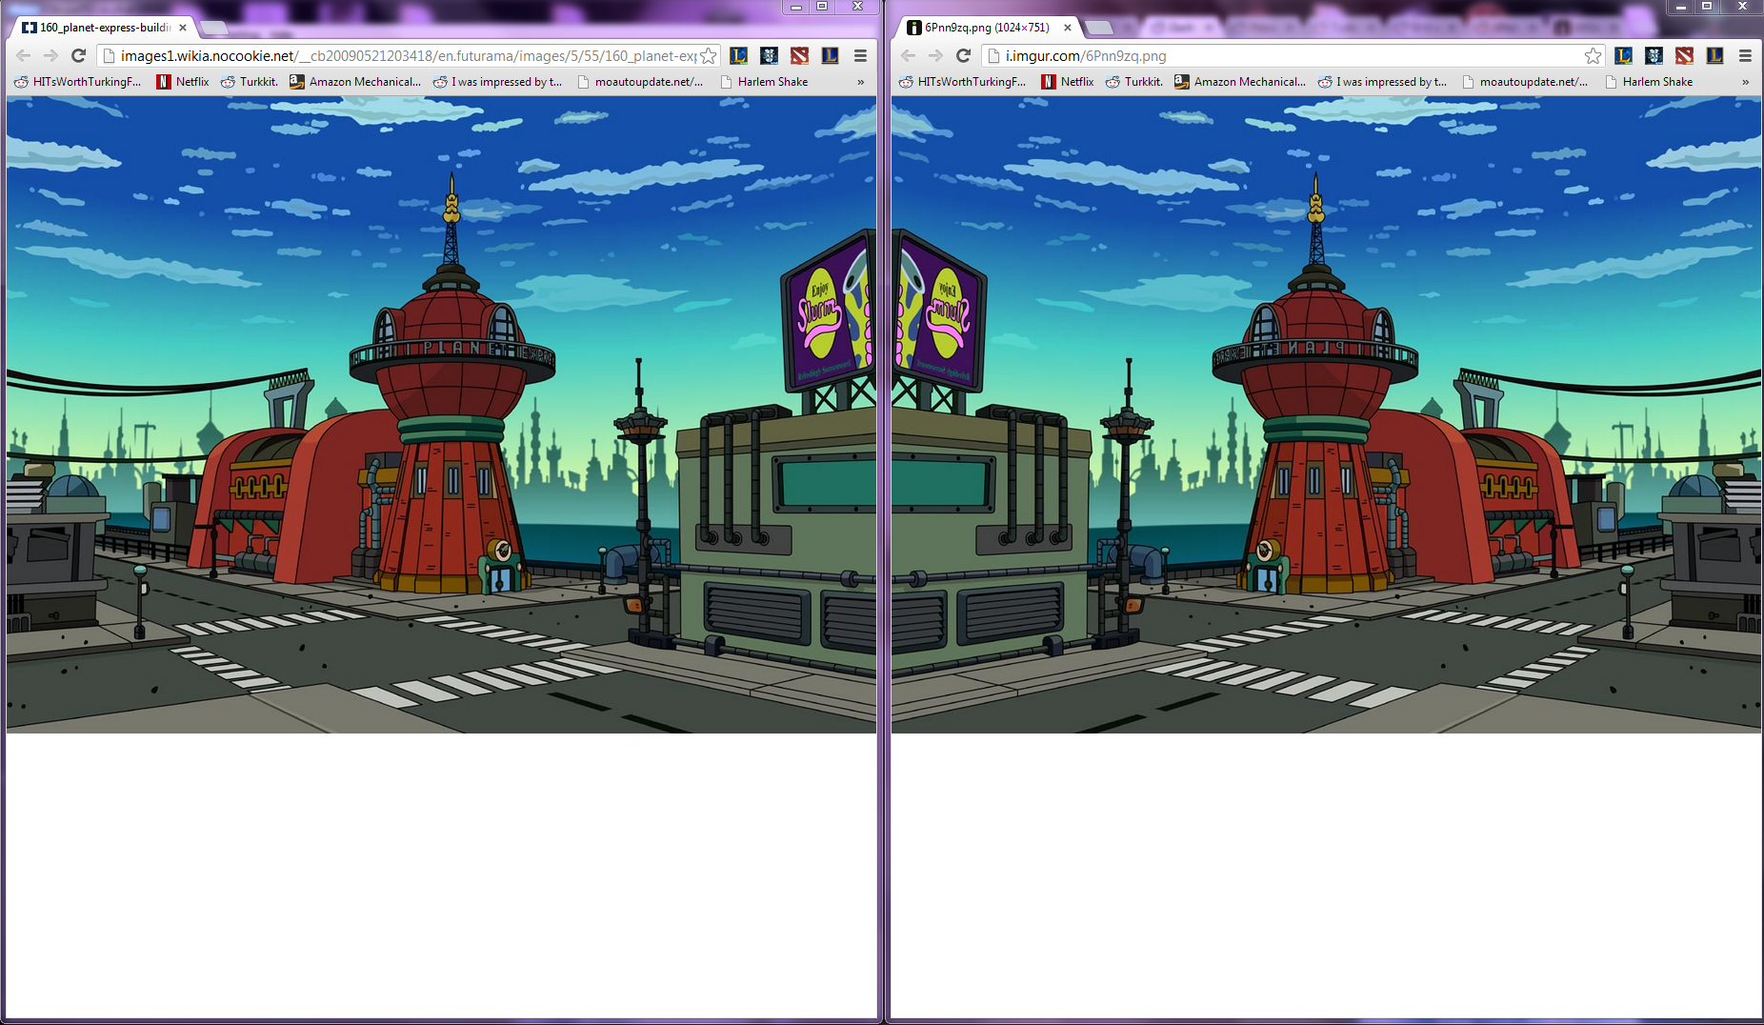Open Dota 2 extension in imgur window
This screenshot has width=1764, height=1025.
coord(1684,56)
